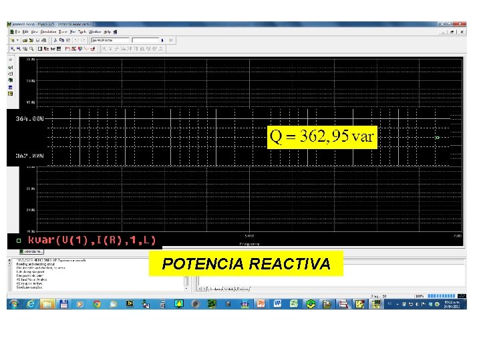Click the Frequency X-axis label
This screenshot has width=481, height=361.
coord(249,244)
